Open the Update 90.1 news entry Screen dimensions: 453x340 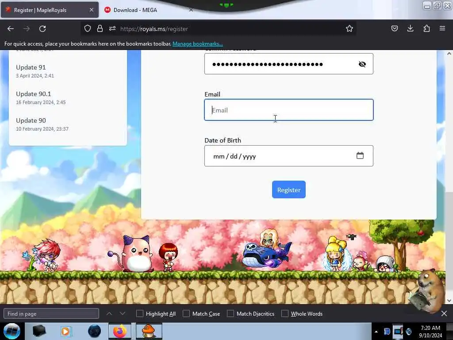point(34,94)
